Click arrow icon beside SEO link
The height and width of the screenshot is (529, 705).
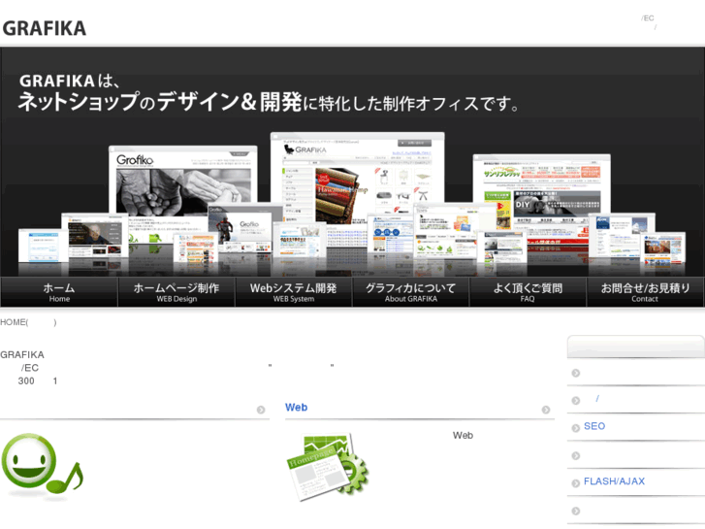575,428
